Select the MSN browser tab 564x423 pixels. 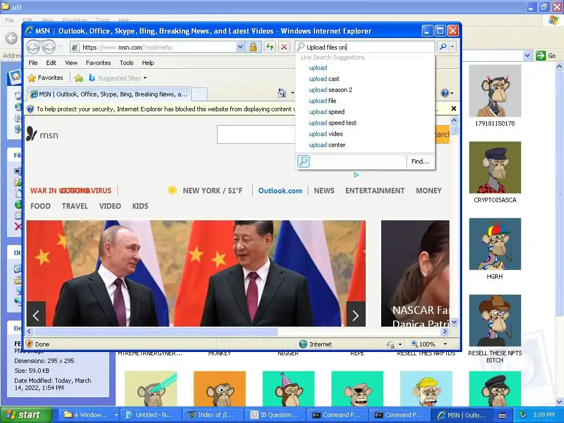click(x=109, y=94)
